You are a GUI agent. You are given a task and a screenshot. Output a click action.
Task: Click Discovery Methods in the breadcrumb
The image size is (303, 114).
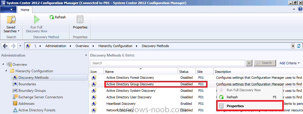pos(155,46)
